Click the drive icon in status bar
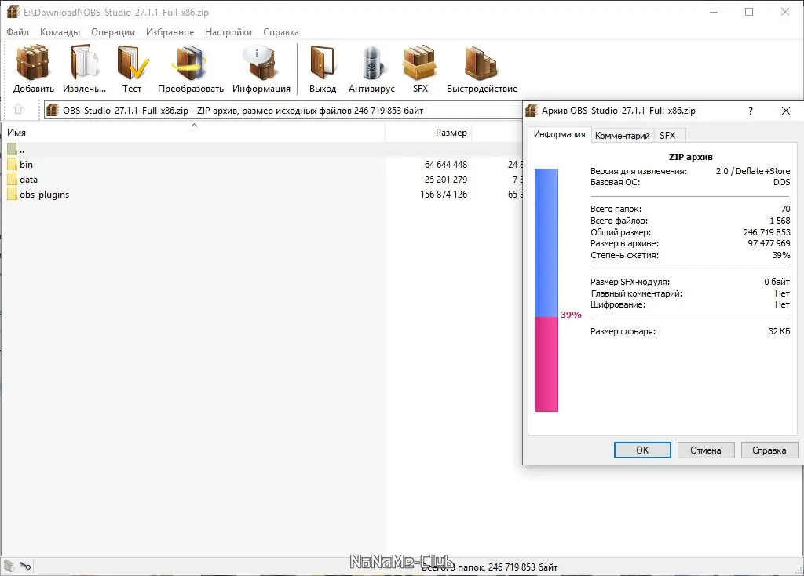The height and width of the screenshot is (576, 804). tap(9, 566)
